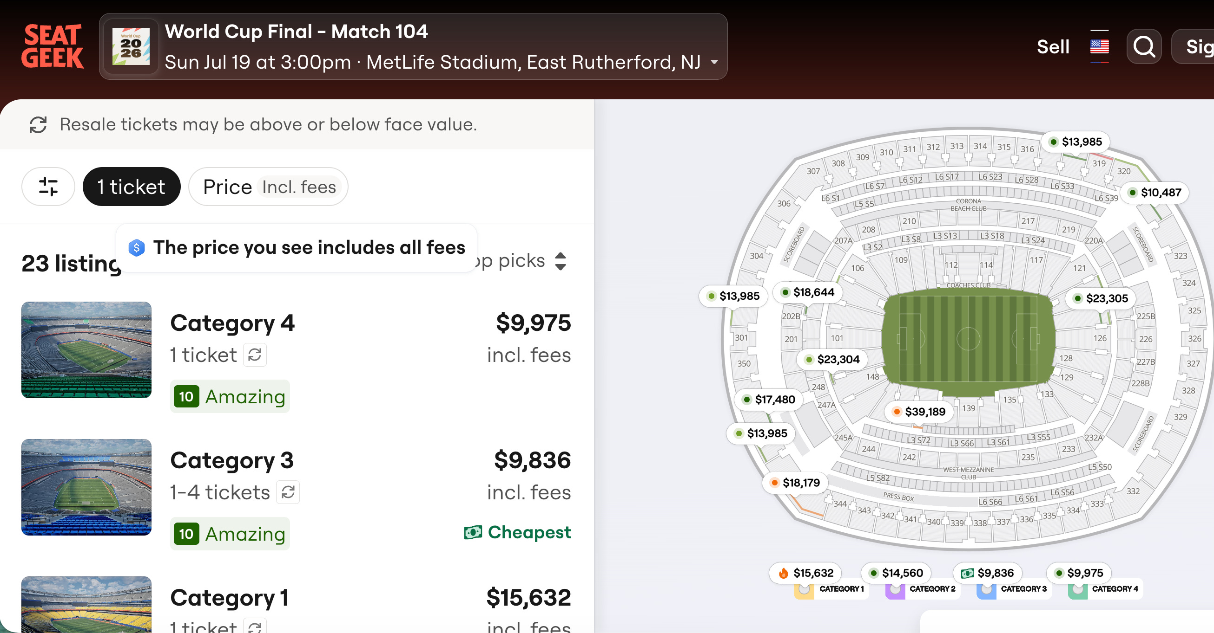The image size is (1214, 633).
Task: Click resale icon next to 1-4 tickets
Action: (x=288, y=492)
